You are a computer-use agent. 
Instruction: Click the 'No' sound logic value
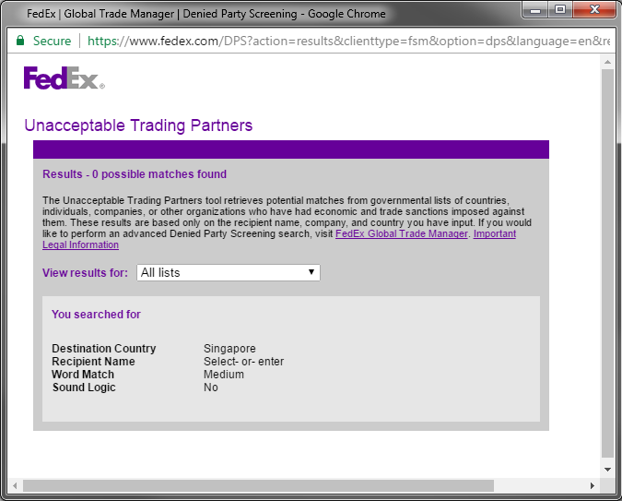click(211, 388)
